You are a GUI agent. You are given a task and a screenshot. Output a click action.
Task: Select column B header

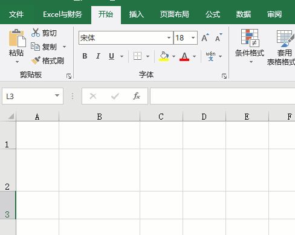click(x=99, y=117)
